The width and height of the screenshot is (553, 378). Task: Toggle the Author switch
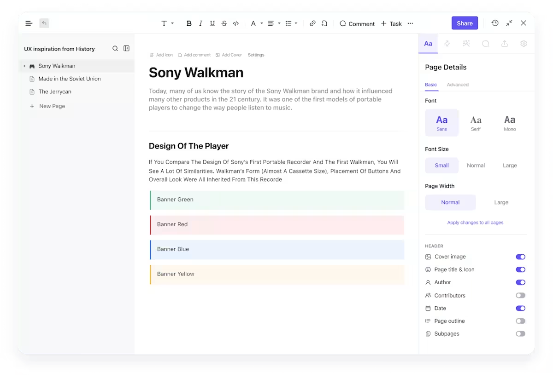(x=520, y=282)
